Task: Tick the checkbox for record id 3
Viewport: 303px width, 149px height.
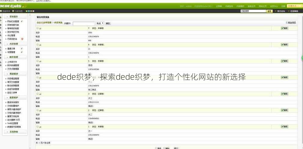Action: [38, 94]
